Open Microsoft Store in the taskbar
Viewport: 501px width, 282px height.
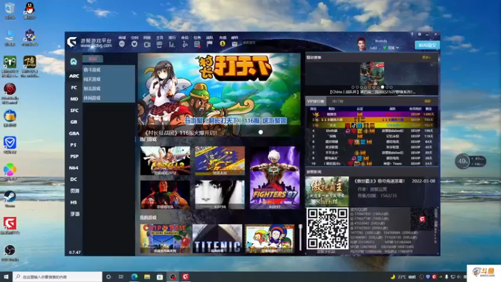click(160, 276)
